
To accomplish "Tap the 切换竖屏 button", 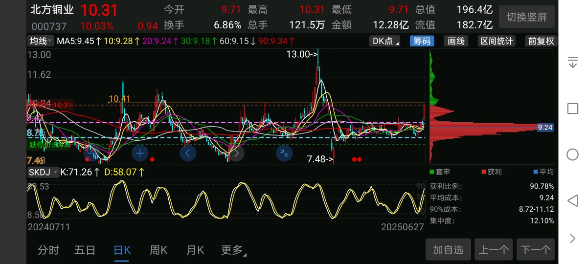I will pyautogui.click(x=527, y=17).
